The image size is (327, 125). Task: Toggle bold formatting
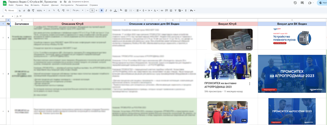point(102,11)
